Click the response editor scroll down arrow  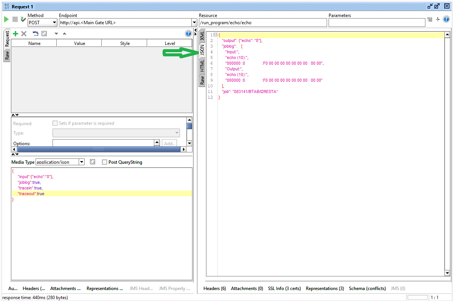point(447,273)
